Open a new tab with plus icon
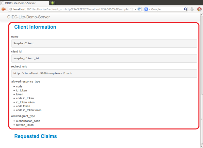This screenshot has height=148, width=203. pyautogui.click(x=53, y=3)
